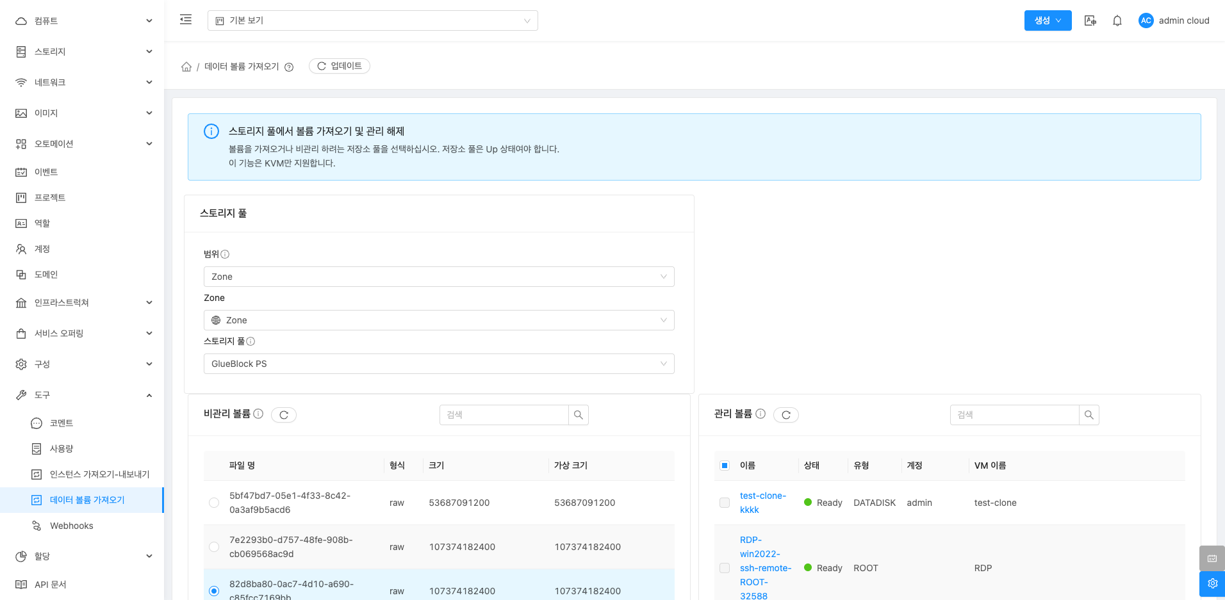This screenshot has height=600, width=1225.
Task: Refresh the managed volumes list
Action: pyautogui.click(x=785, y=415)
